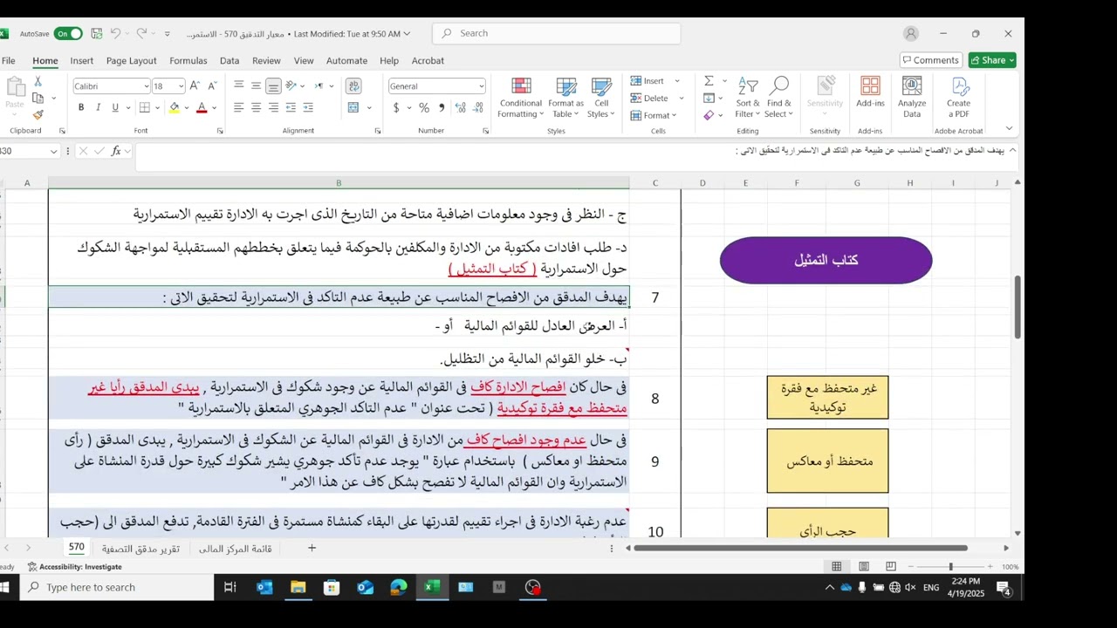Apply Middle Align to the cell

click(x=256, y=85)
